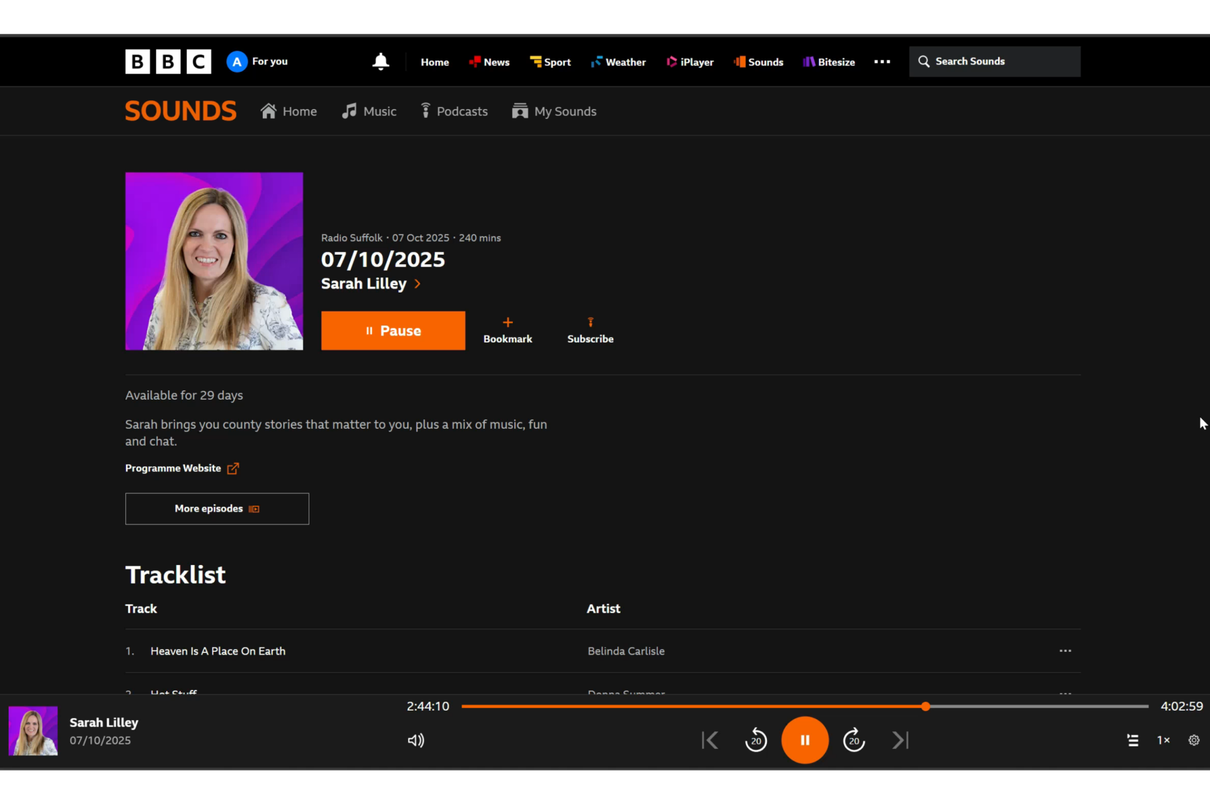
Task: Open options for Heaven Is A Place On Earth
Action: pyautogui.click(x=1065, y=651)
